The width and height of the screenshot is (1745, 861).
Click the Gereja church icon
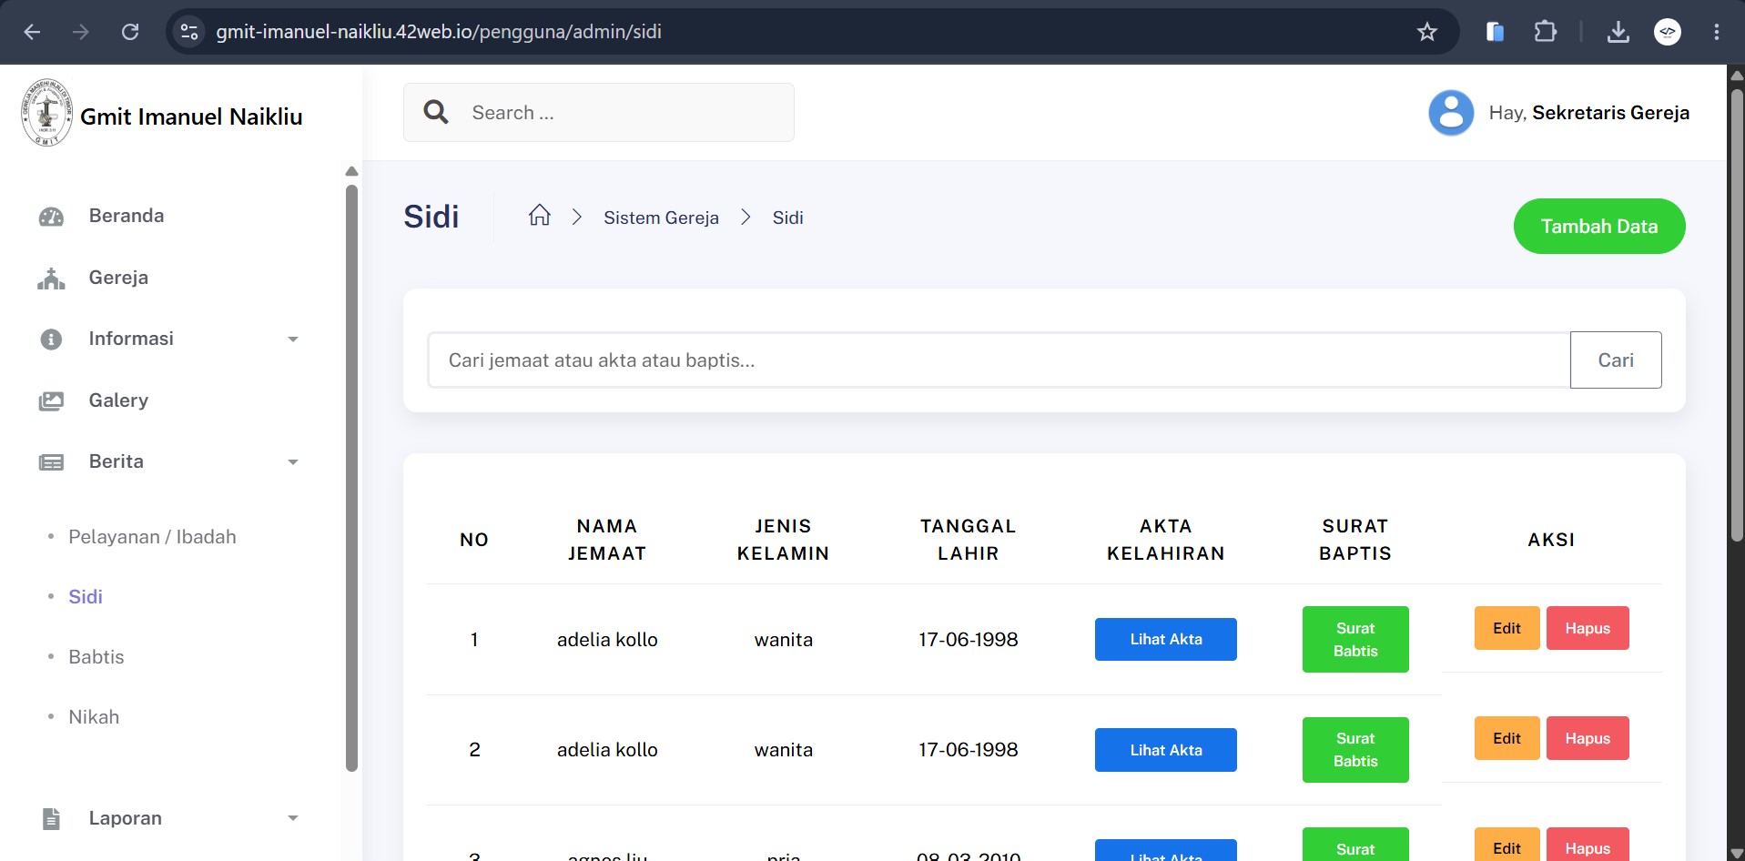pos(51,279)
